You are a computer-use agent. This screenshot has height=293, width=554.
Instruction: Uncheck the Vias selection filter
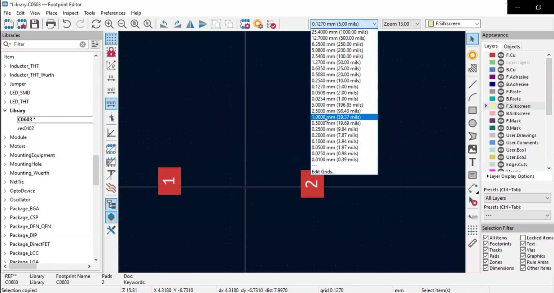(x=524, y=250)
